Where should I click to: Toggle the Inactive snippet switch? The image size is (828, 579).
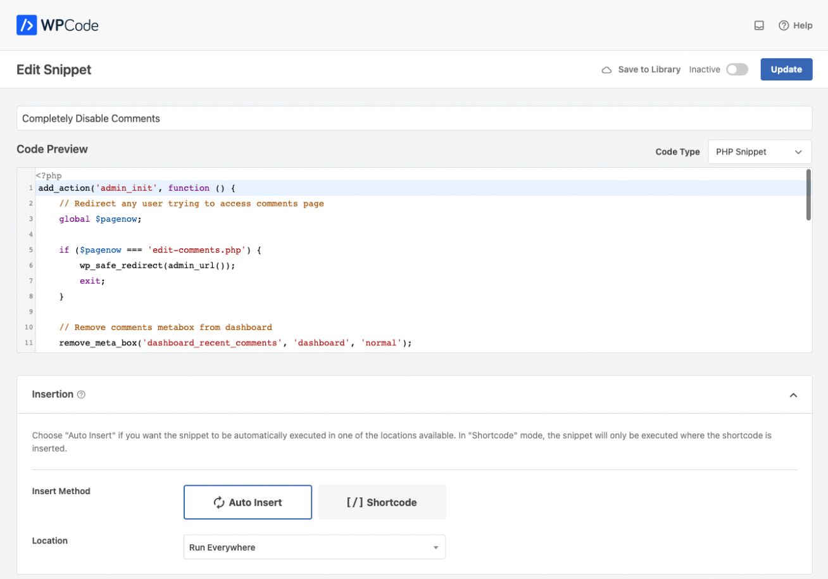coord(737,70)
